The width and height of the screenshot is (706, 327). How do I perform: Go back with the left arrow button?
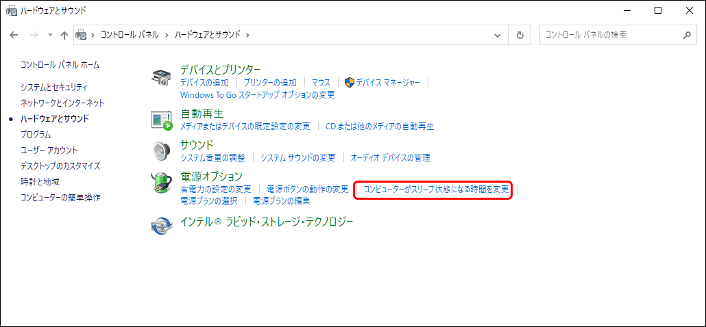coord(14,35)
